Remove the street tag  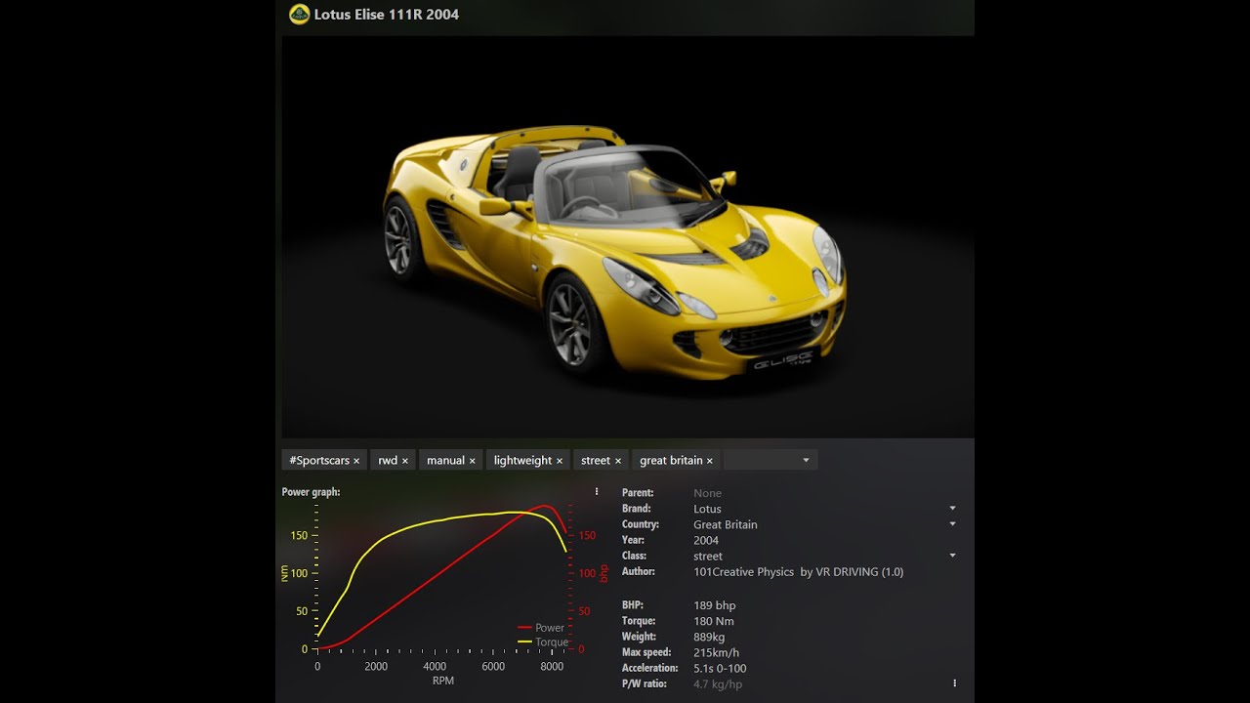click(x=618, y=461)
